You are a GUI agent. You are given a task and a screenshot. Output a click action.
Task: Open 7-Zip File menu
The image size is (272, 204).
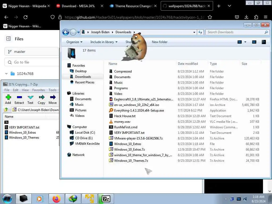tap(7, 90)
